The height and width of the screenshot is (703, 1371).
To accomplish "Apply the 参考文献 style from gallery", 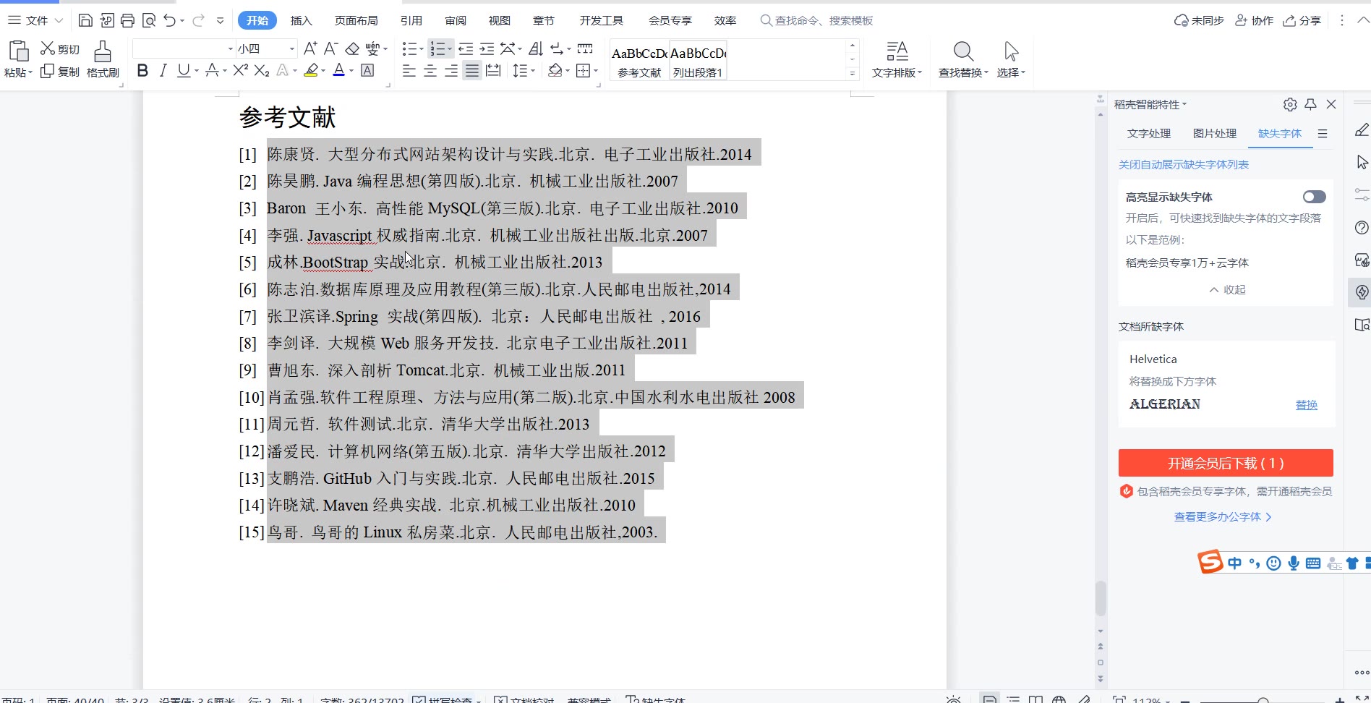I will click(639, 60).
